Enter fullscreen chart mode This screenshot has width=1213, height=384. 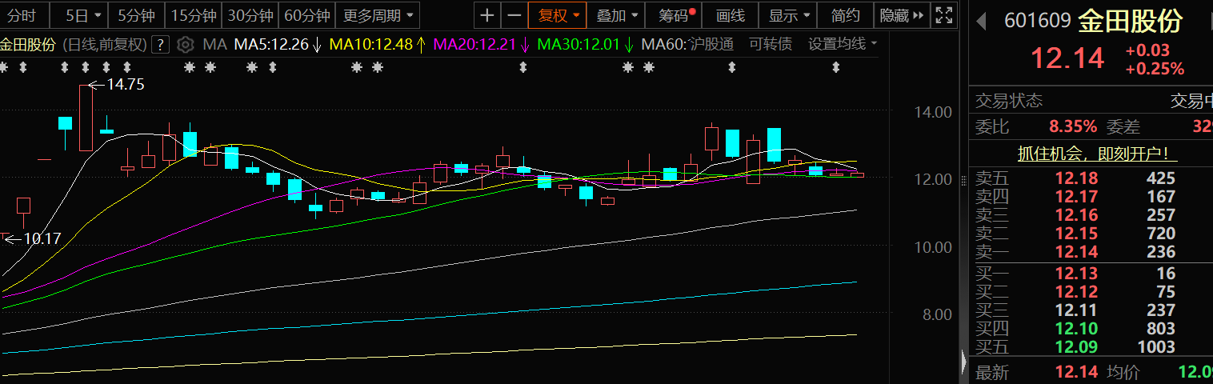[x=944, y=15]
